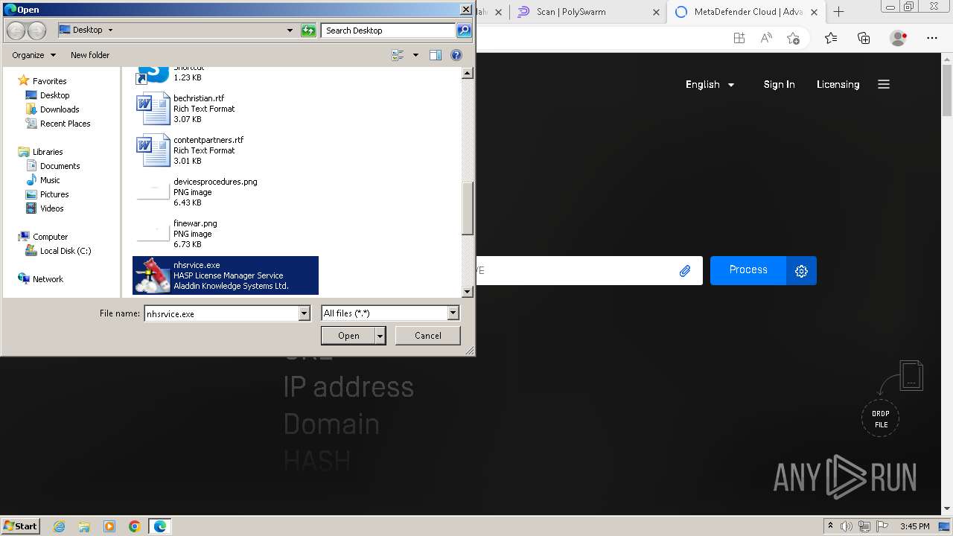The height and width of the screenshot is (536, 953).
Task: Open dialog help question mark icon
Action: (456, 55)
